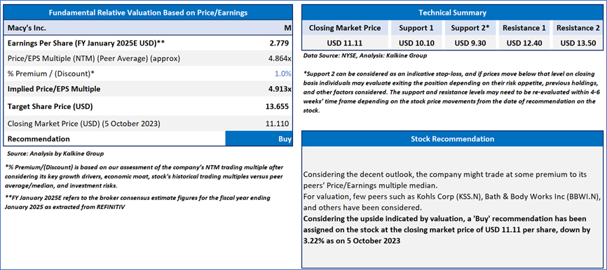Select the Peer Average multiple 4.864x

coord(279,58)
